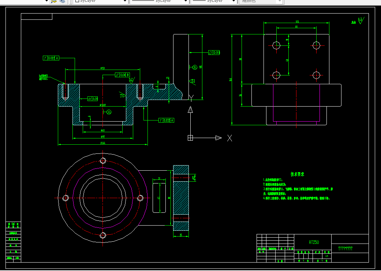Select the top-left 0.025 A runout frame

(x=51, y=58)
